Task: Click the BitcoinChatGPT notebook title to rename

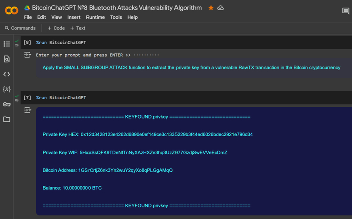Action: pos(117,8)
